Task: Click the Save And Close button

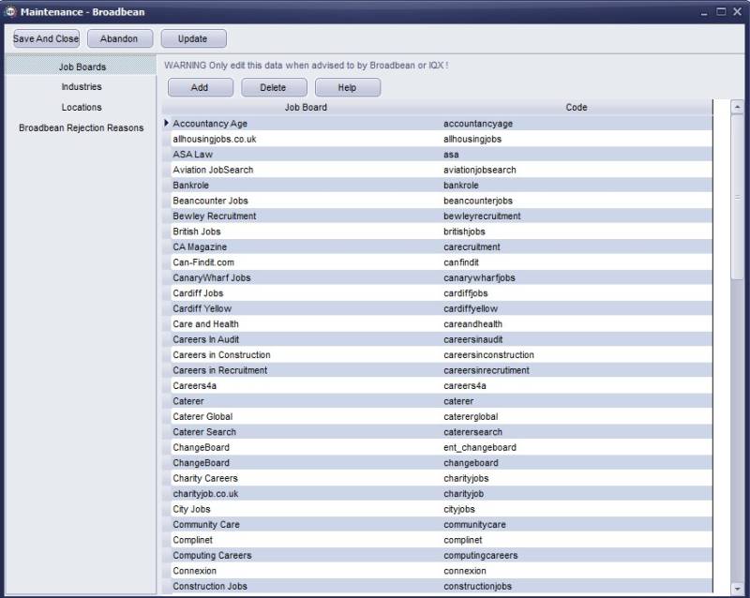Action: coord(46,38)
